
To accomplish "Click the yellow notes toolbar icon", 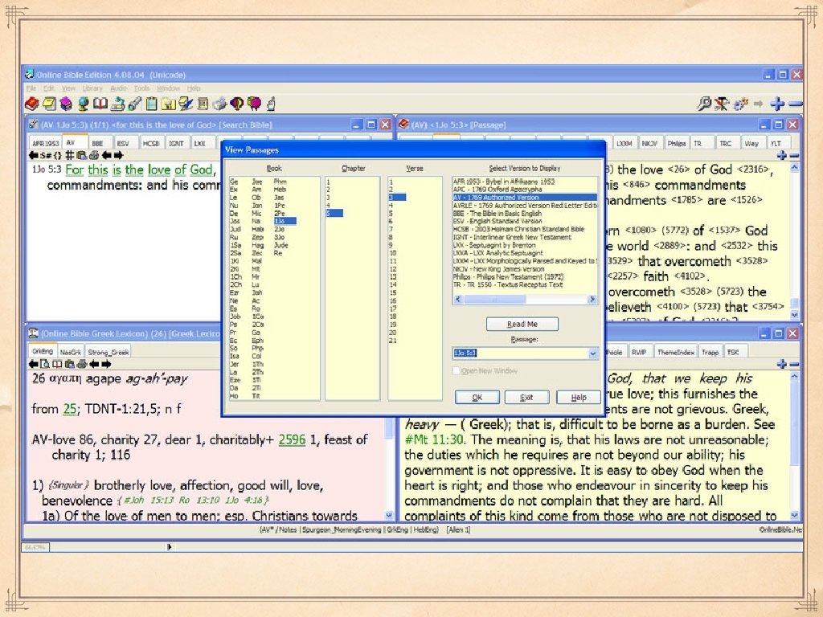I will tap(49, 104).
